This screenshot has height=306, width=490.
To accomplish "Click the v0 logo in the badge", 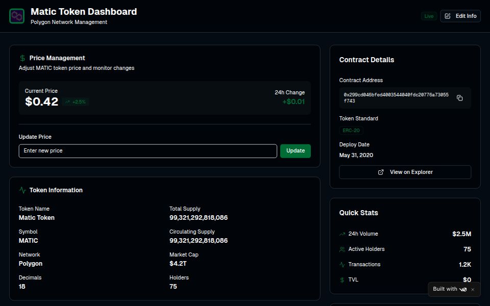I will pos(463,290).
